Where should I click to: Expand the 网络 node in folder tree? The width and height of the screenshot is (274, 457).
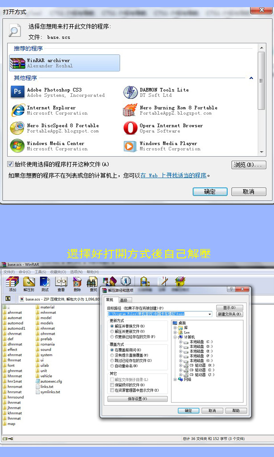[x=175, y=379]
